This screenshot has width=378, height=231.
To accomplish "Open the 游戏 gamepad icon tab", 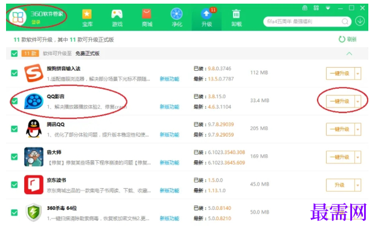I will [117, 18].
